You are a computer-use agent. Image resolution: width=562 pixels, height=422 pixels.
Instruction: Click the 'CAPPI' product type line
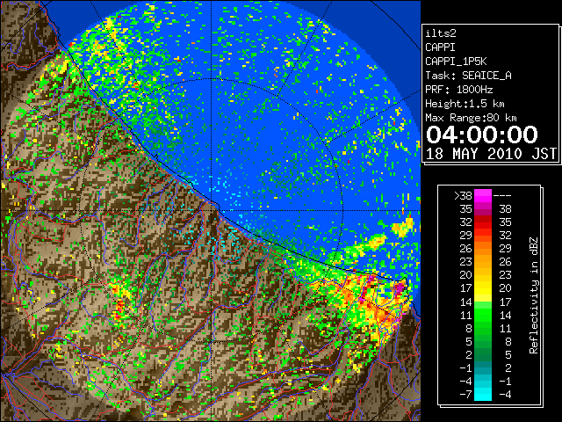[x=441, y=47]
